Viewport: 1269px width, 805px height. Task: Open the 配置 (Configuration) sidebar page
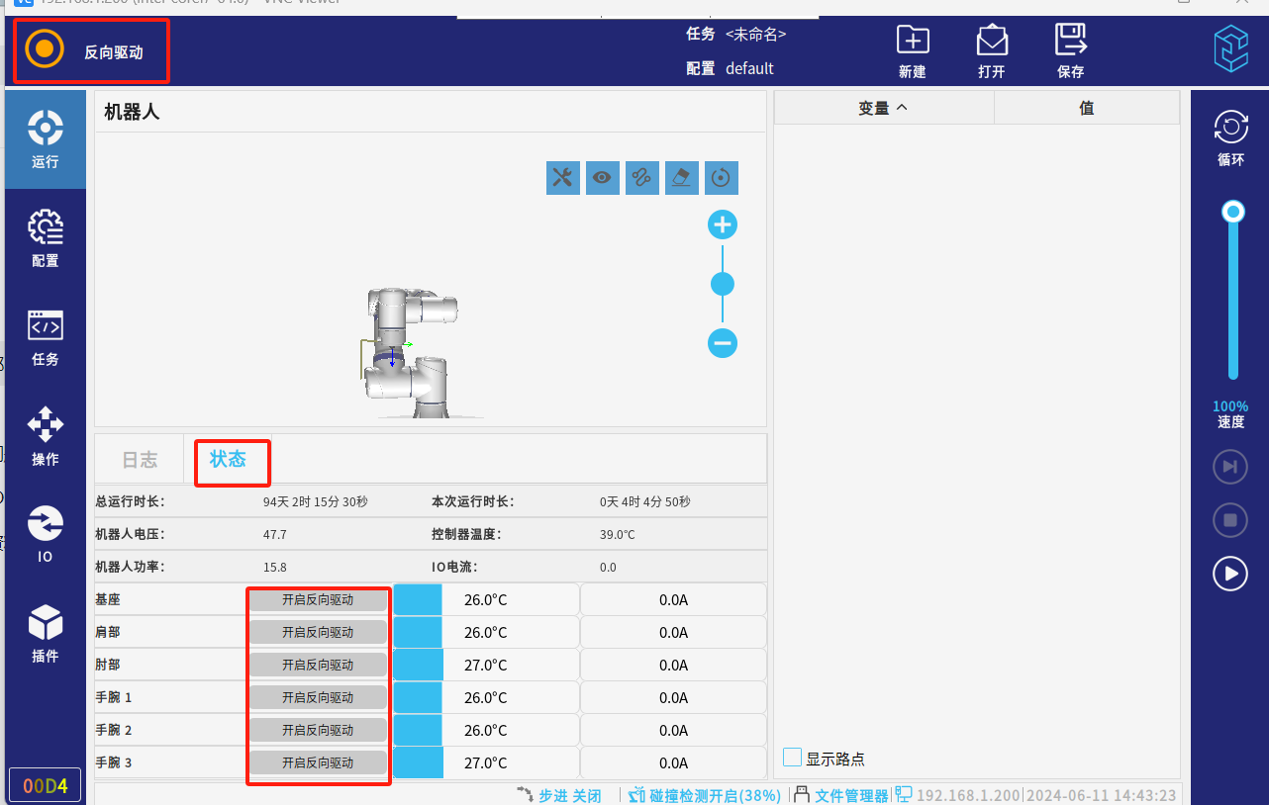(46, 238)
